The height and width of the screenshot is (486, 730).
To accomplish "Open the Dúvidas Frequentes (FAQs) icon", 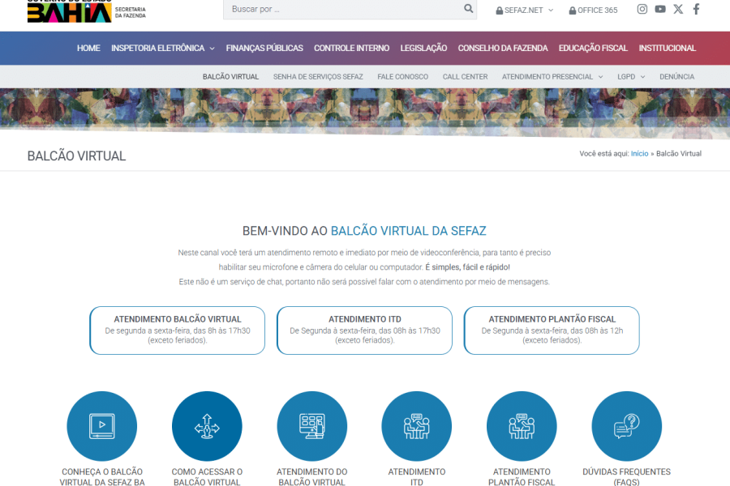I will pyautogui.click(x=626, y=425).
